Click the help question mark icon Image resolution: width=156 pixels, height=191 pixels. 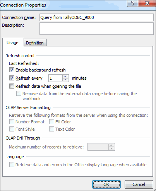point(133,3)
